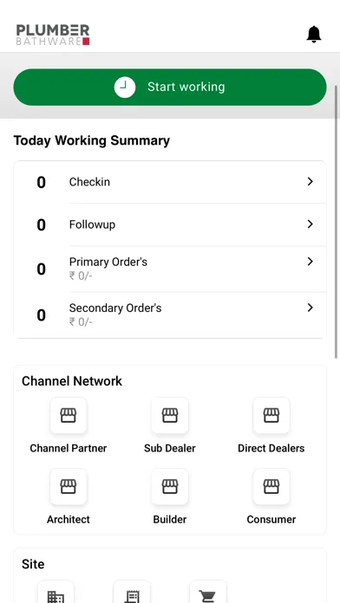Screen dimensions: 340x603
Task: Expand the Followup row arrow
Action: pyautogui.click(x=311, y=224)
